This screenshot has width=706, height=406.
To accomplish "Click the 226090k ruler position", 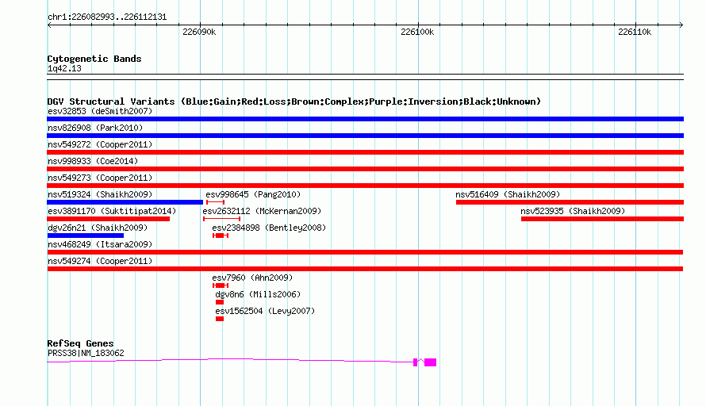I will (x=199, y=32).
